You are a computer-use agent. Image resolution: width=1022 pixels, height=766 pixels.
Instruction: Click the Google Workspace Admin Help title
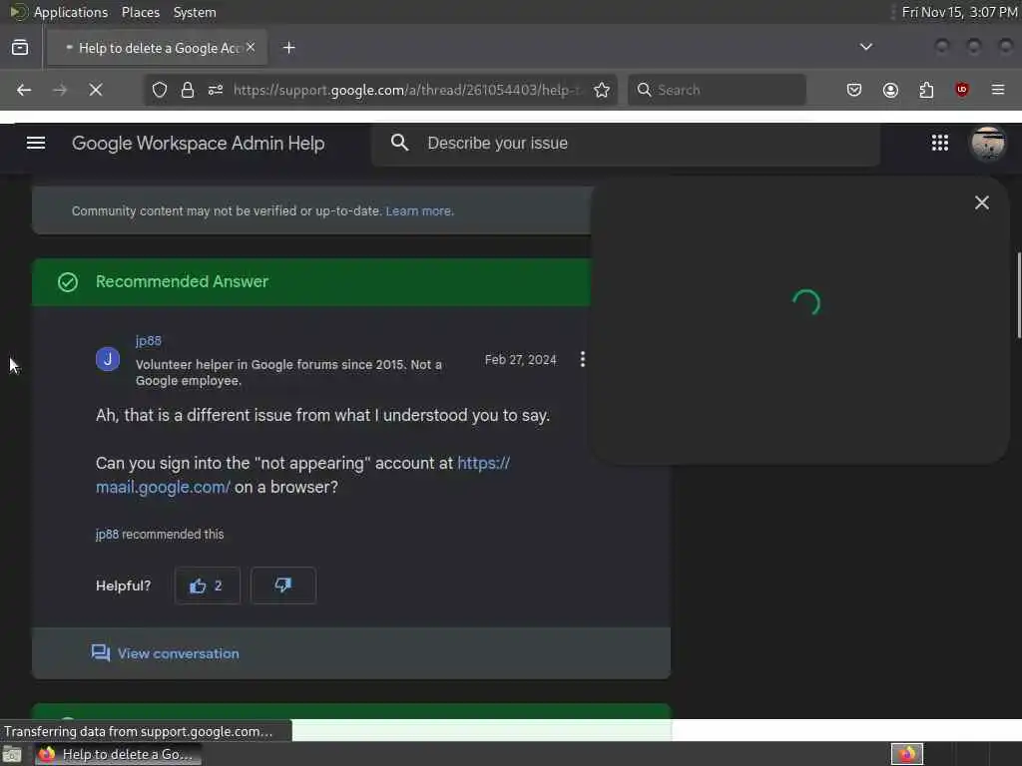click(199, 144)
